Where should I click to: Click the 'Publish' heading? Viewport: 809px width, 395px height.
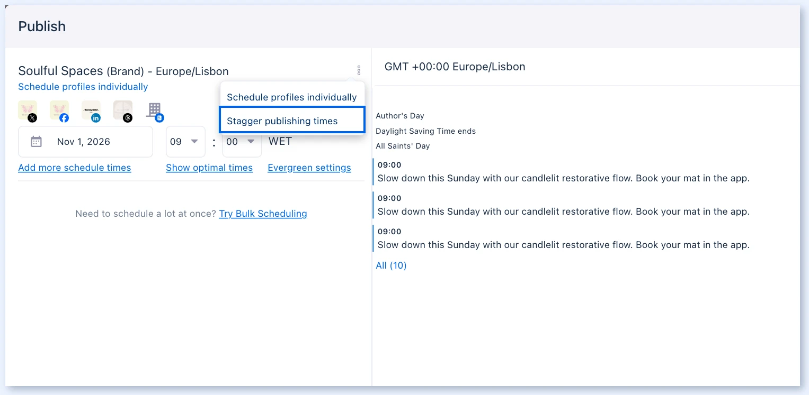click(42, 26)
